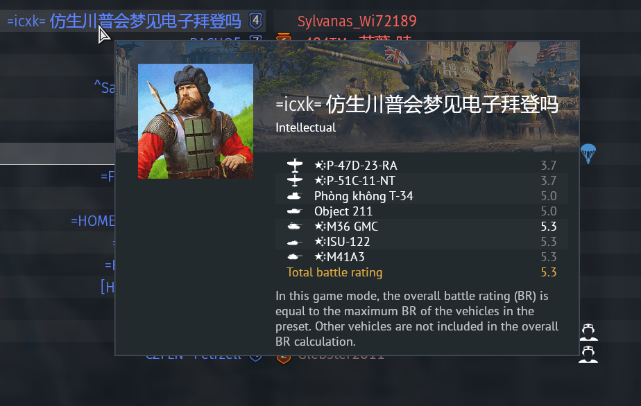This screenshot has height=406, width=641.
Task: Click the tank destroyer icon beside ISU-122
Action: coord(295,242)
